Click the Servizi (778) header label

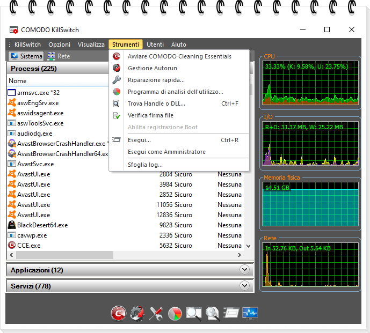click(x=31, y=286)
